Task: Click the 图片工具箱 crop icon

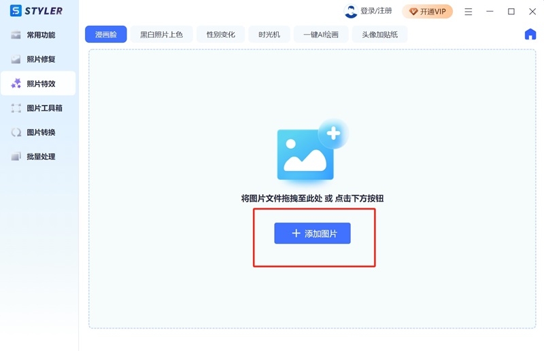Action: (x=16, y=108)
